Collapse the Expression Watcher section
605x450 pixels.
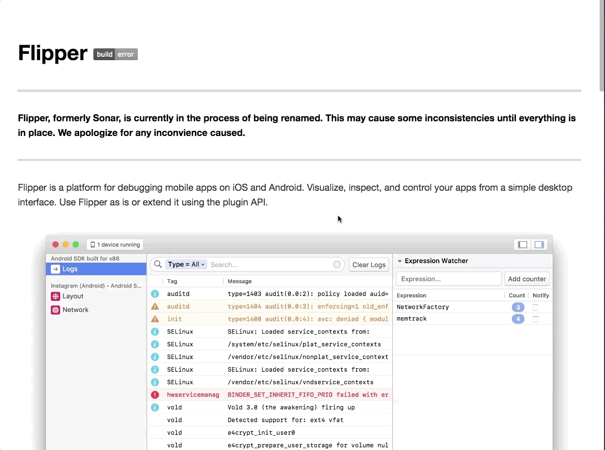pyautogui.click(x=399, y=261)
